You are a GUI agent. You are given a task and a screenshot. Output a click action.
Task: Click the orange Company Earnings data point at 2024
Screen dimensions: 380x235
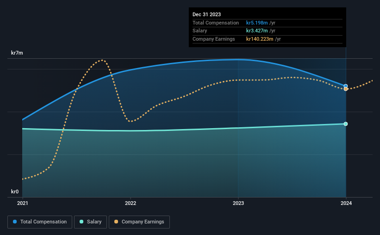346,89
